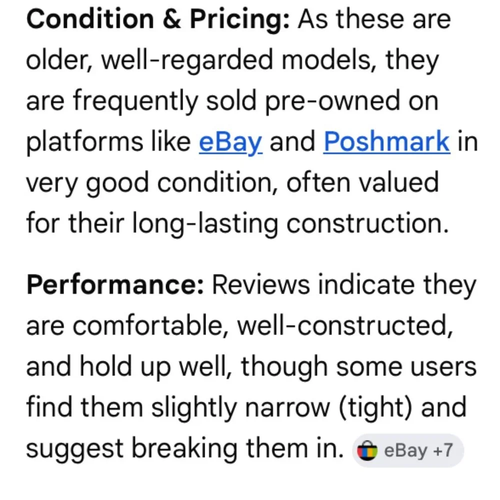
Task: Open the Poshmark hyperlink
Action: tap(386, 142)
